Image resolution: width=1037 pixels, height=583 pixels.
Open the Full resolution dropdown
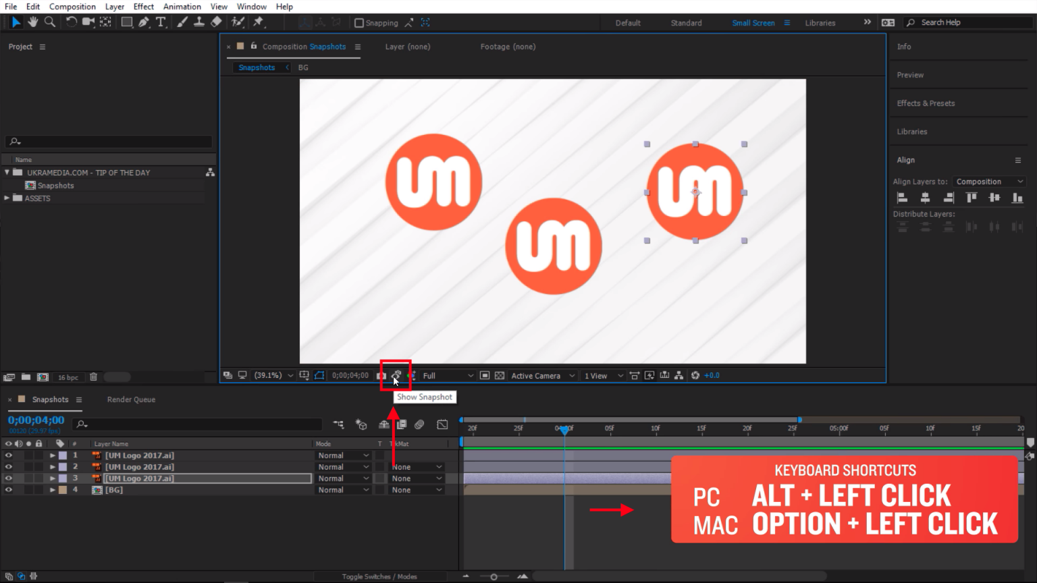tap(448, 375)
